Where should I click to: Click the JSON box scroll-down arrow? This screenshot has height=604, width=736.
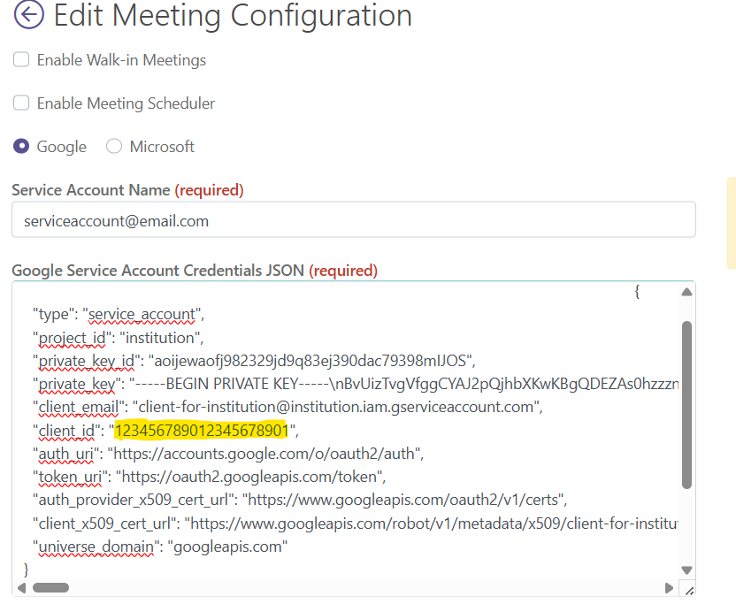click(x=686, y=570)
